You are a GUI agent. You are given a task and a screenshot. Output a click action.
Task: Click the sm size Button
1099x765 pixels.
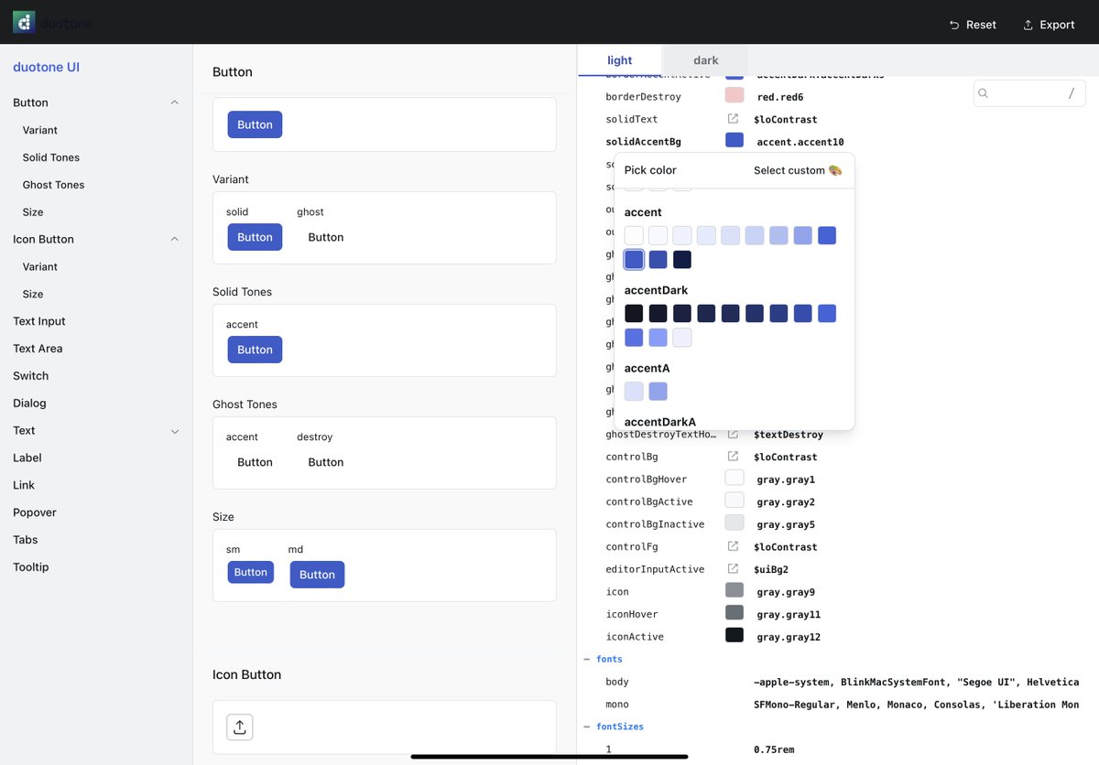click(250, 572)
